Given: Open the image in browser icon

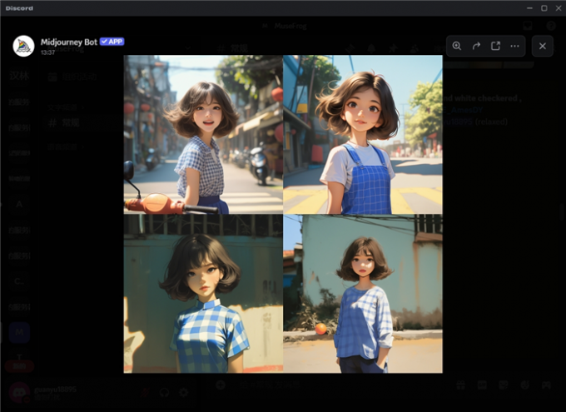Looking at the screenshot, I should click(x=495, y=46).
